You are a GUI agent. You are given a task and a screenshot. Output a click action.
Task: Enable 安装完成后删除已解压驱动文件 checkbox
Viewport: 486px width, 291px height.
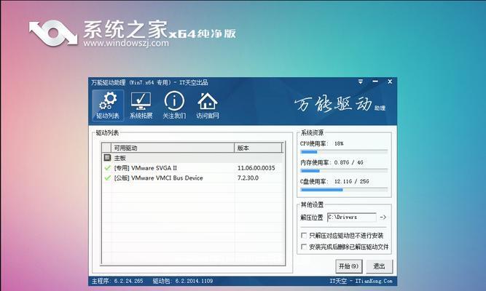pos(304,247)
